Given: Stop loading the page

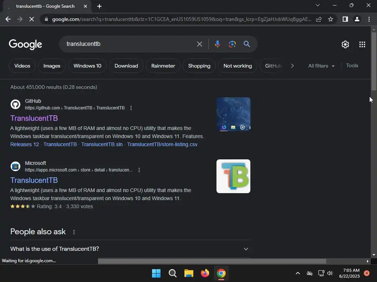Looking at the screenshot, I should 32,19.
